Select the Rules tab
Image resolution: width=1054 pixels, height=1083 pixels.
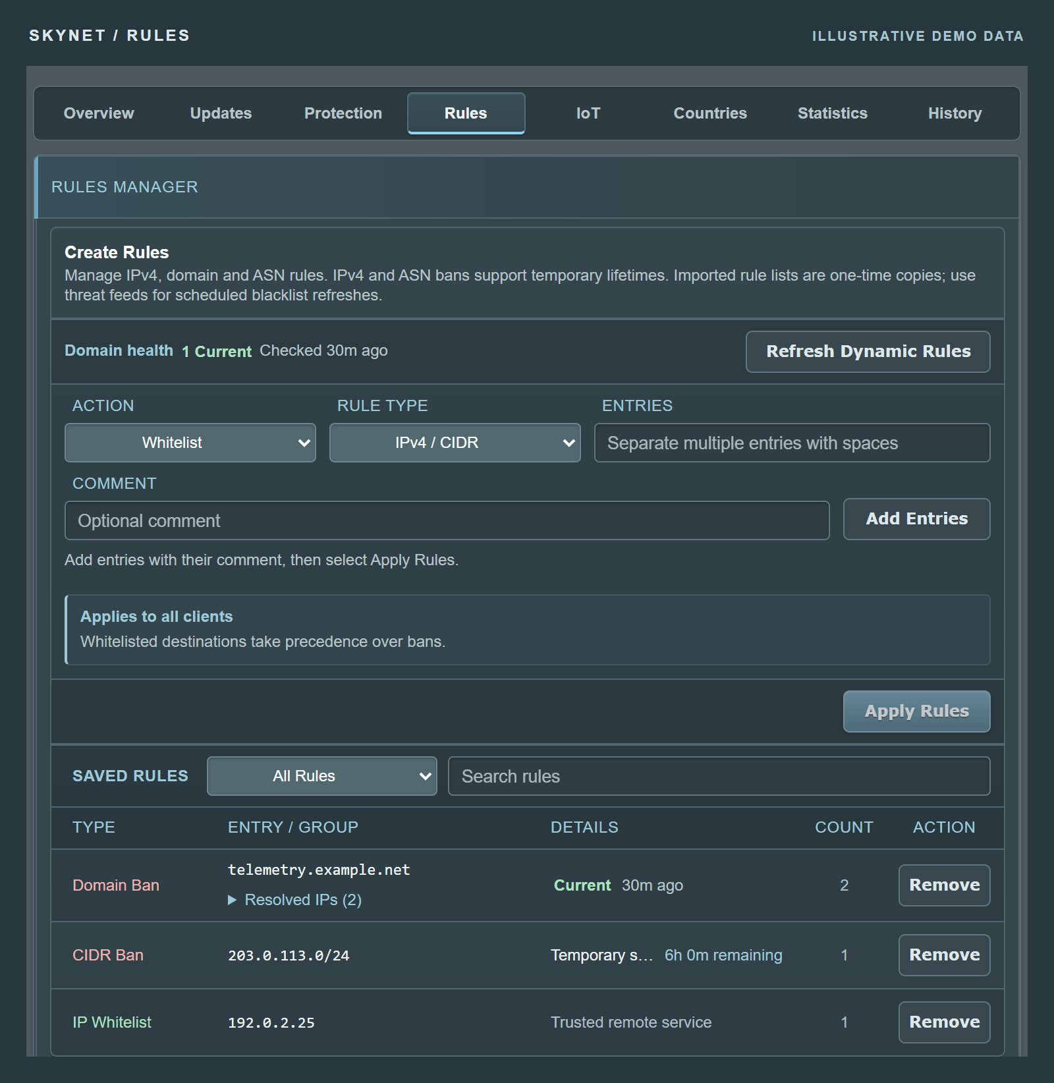[466, 113]
